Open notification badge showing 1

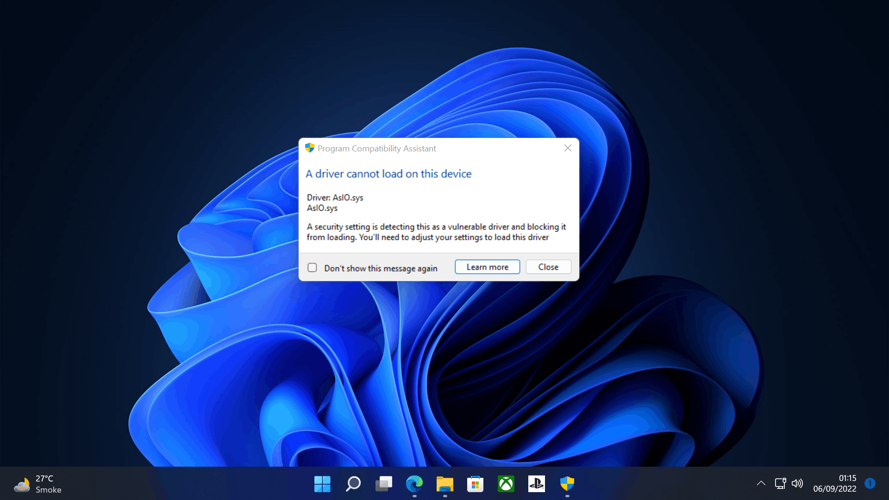click(x=870, y=483)
